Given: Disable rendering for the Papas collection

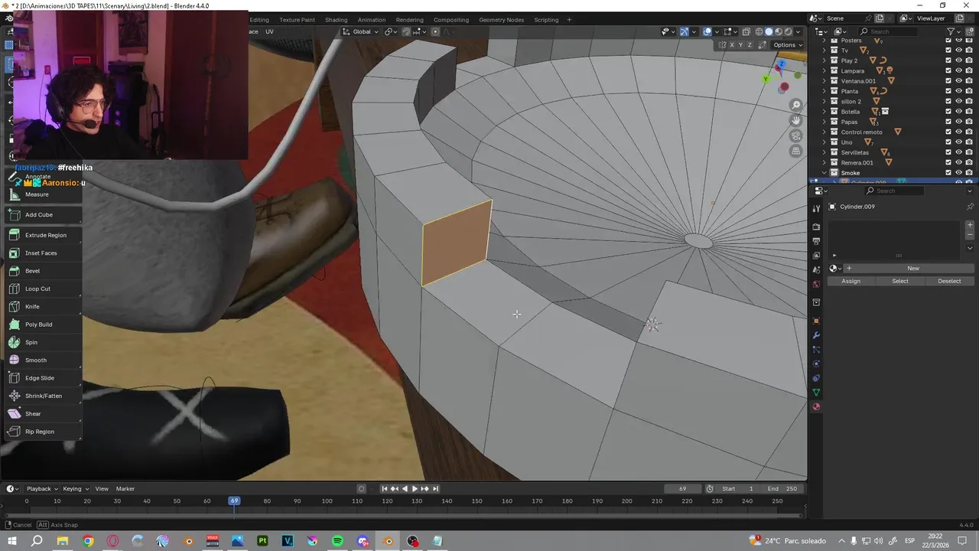Looking at the screenshot, I should click(x=969, y=122).
